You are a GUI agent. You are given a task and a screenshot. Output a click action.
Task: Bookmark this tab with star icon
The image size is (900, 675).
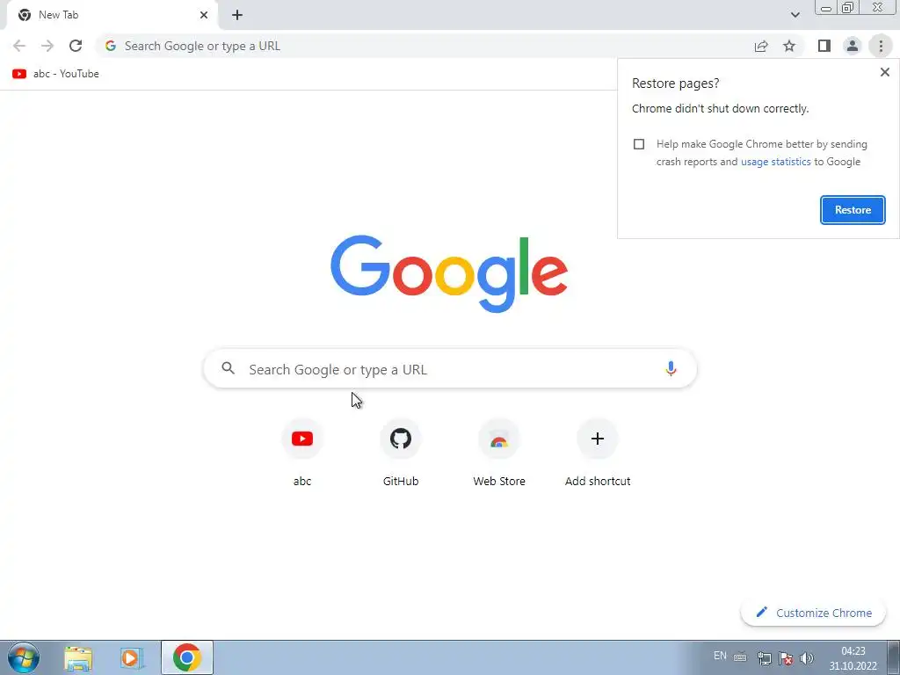[x=789, y=46]
